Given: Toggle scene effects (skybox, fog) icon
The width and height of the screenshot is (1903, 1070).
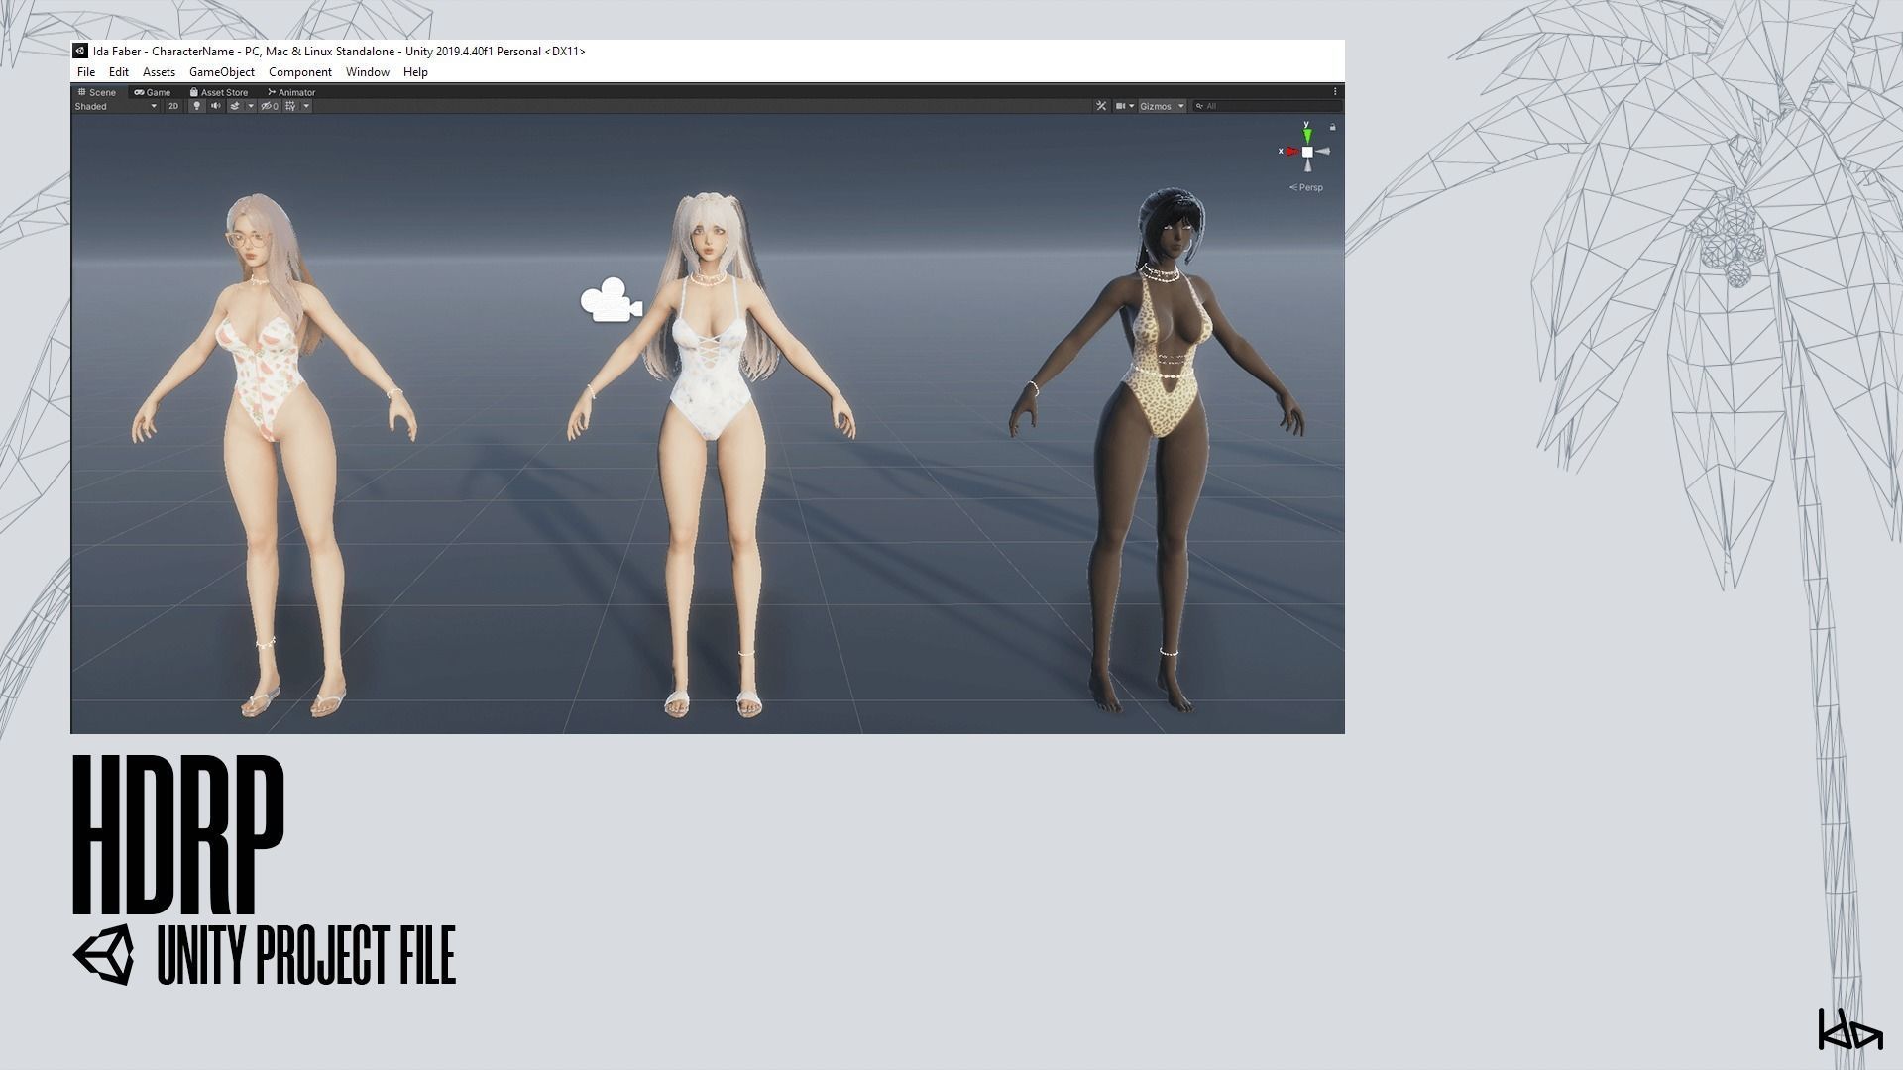Looking at the screenshot, I should tap(235, 106).
